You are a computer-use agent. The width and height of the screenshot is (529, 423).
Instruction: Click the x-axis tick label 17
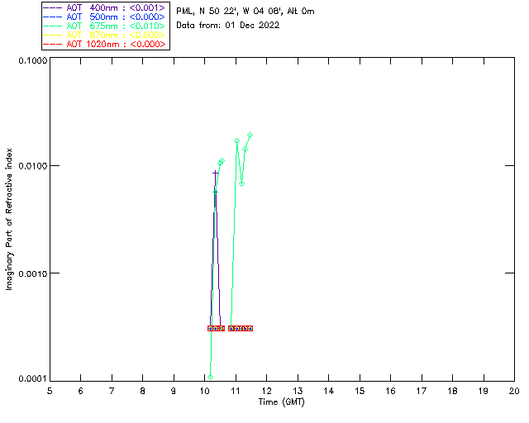click(422, 391)
